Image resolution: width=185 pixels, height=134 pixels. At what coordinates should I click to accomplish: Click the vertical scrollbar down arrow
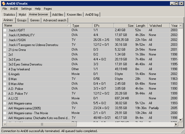(x=180, y=120)
